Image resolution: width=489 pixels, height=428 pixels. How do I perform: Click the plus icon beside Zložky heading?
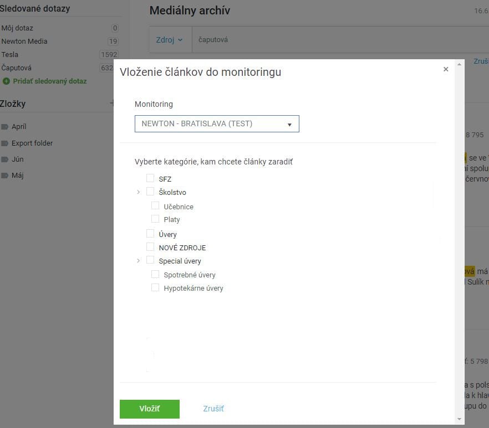point(112,102)
